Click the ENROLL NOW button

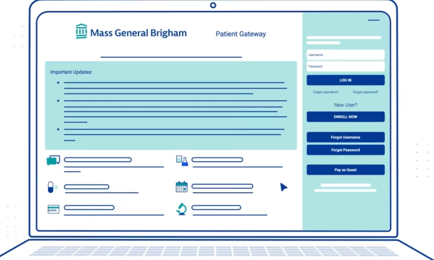(x=346, y=117)
